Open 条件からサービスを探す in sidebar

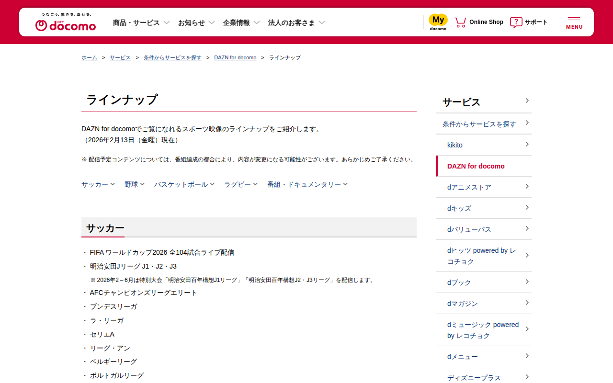point(484,124)
